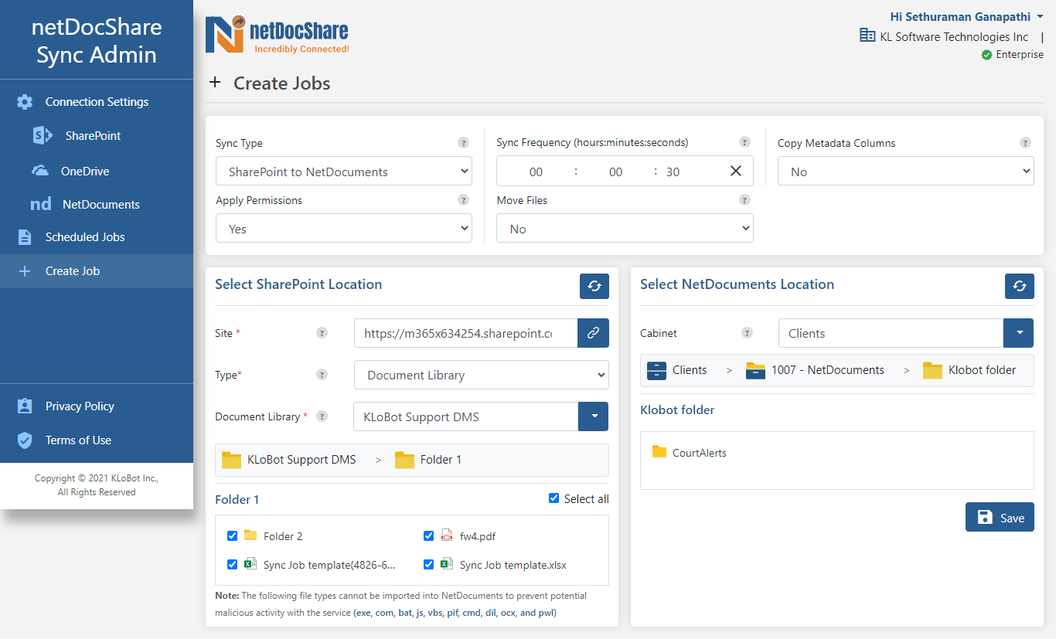Click Sync Frequency help icon
Viewport: 1056px width, 639px height.
point(744,142)
